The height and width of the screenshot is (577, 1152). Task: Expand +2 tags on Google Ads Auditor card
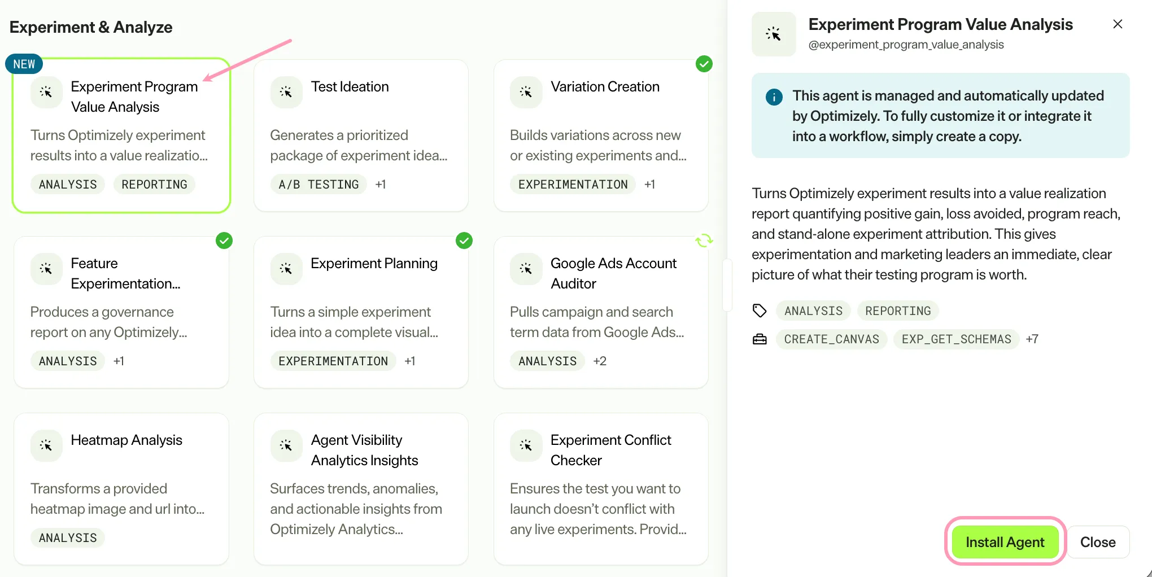pyautogui.click(x=600, y=361)
